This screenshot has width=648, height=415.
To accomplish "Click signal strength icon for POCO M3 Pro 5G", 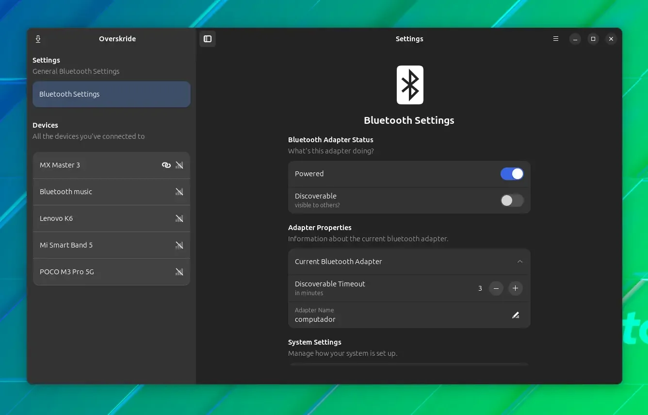I will (x=179, y=272).
